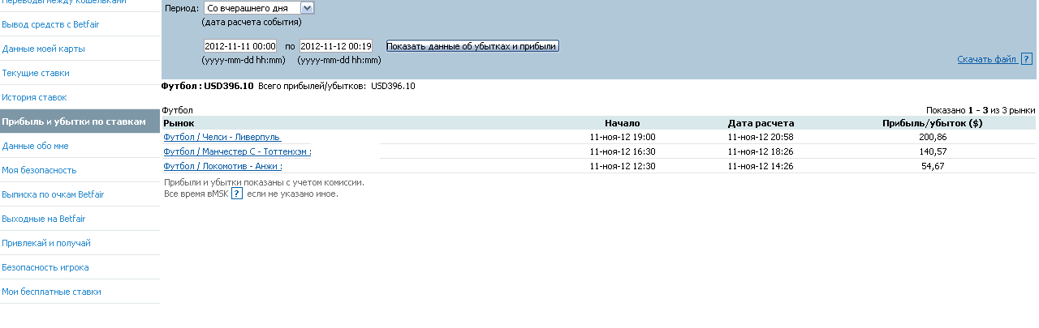Click Всего прибылей/убытков: USD396.10 text

tap(337, 86)
